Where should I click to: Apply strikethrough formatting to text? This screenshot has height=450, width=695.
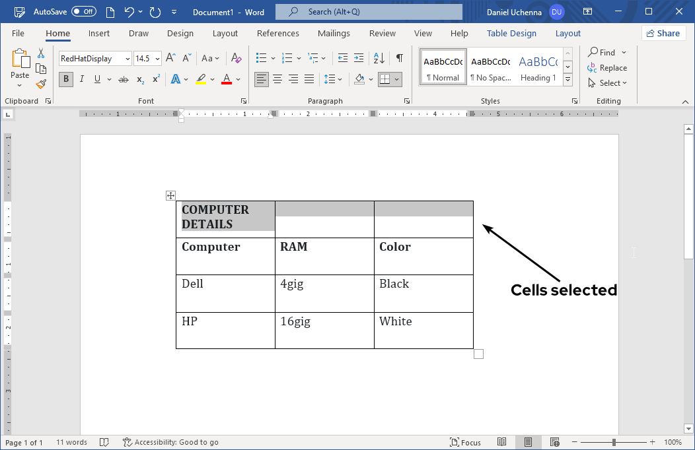click(123, 79)
